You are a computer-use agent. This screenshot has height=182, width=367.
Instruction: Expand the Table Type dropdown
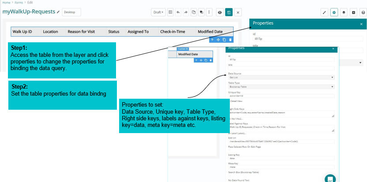point(281,87)
